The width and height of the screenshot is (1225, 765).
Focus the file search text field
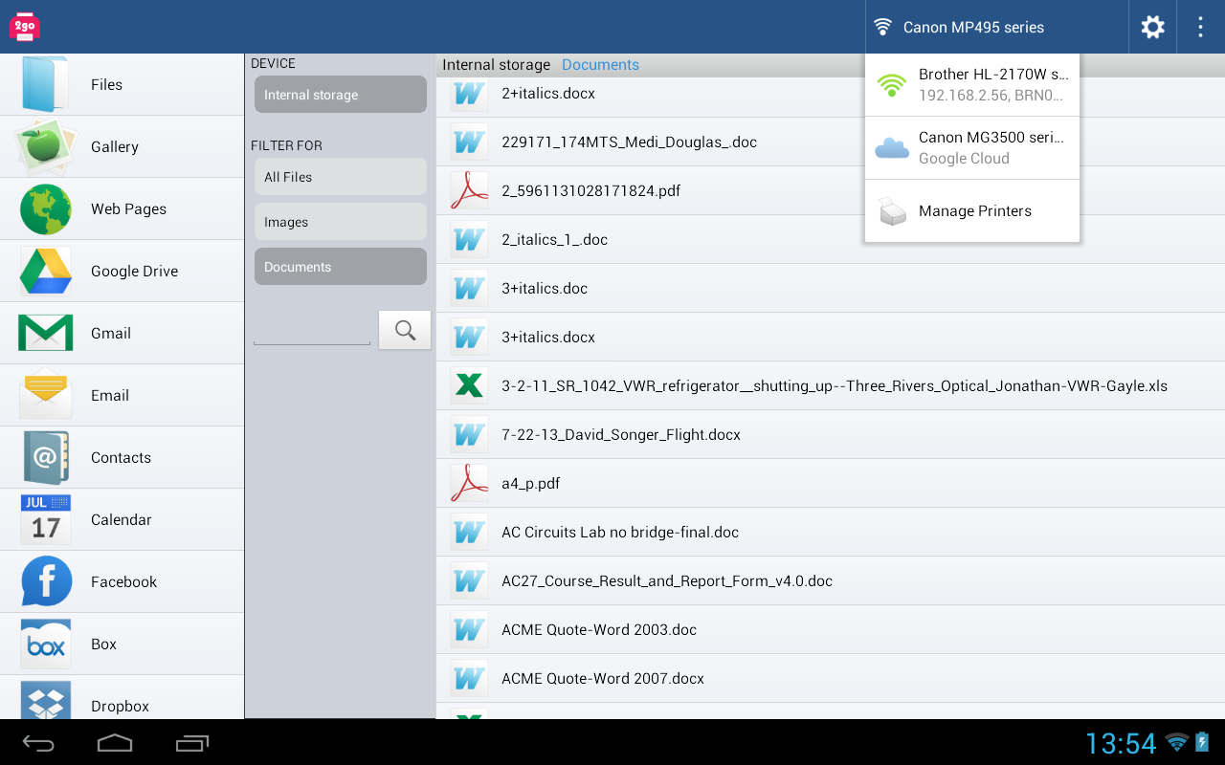312,331
